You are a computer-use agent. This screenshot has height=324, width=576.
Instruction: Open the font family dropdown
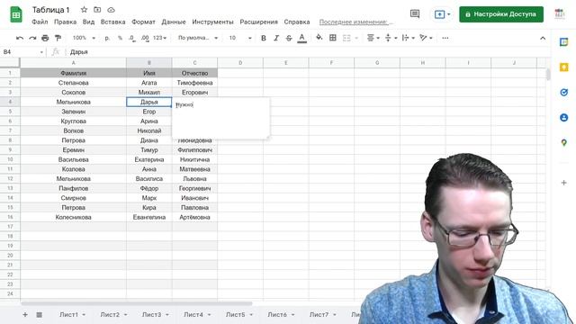click(x=198, y=38)
